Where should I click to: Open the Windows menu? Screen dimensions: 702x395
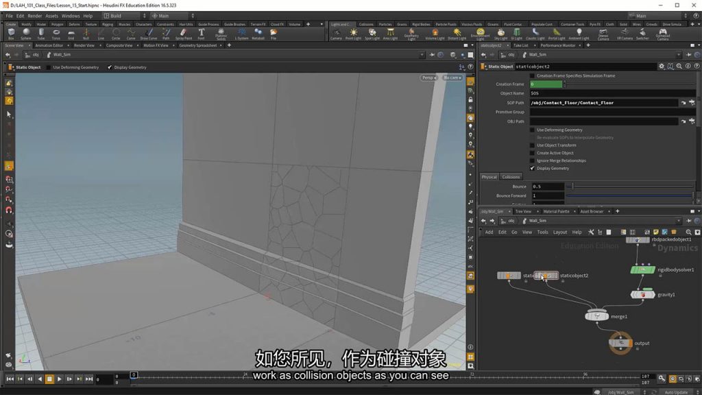pyautogui.click(x=71, y=16)
